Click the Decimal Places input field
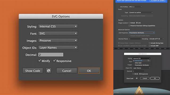Screen dimensions: 170x95 click(135, 39)
